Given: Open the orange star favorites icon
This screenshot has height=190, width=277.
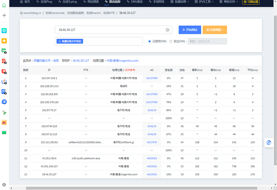Looking at the screenshot, I should click(4, 41).
